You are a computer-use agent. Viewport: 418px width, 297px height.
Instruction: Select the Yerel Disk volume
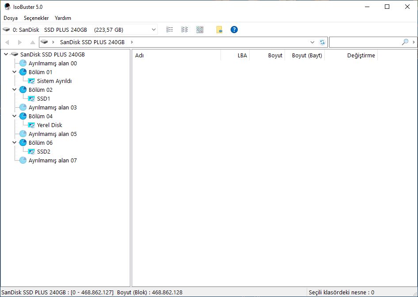click(x=49, y=125)
